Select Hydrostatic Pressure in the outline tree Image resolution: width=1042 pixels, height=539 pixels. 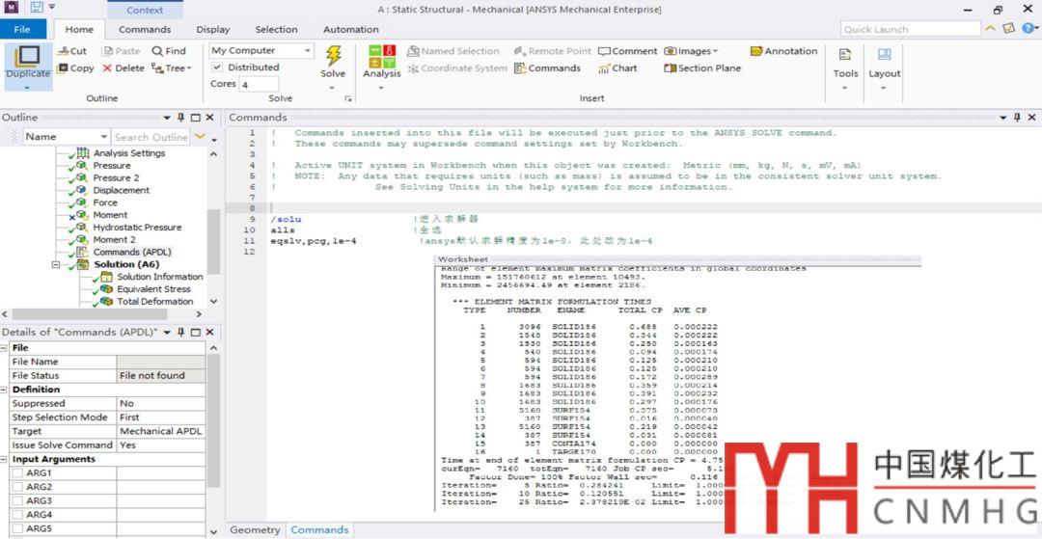(x=136, y=228)
